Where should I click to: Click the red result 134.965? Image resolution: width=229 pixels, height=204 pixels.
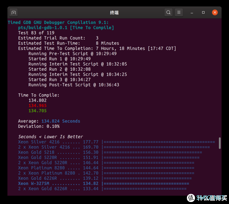pos(37,106)
